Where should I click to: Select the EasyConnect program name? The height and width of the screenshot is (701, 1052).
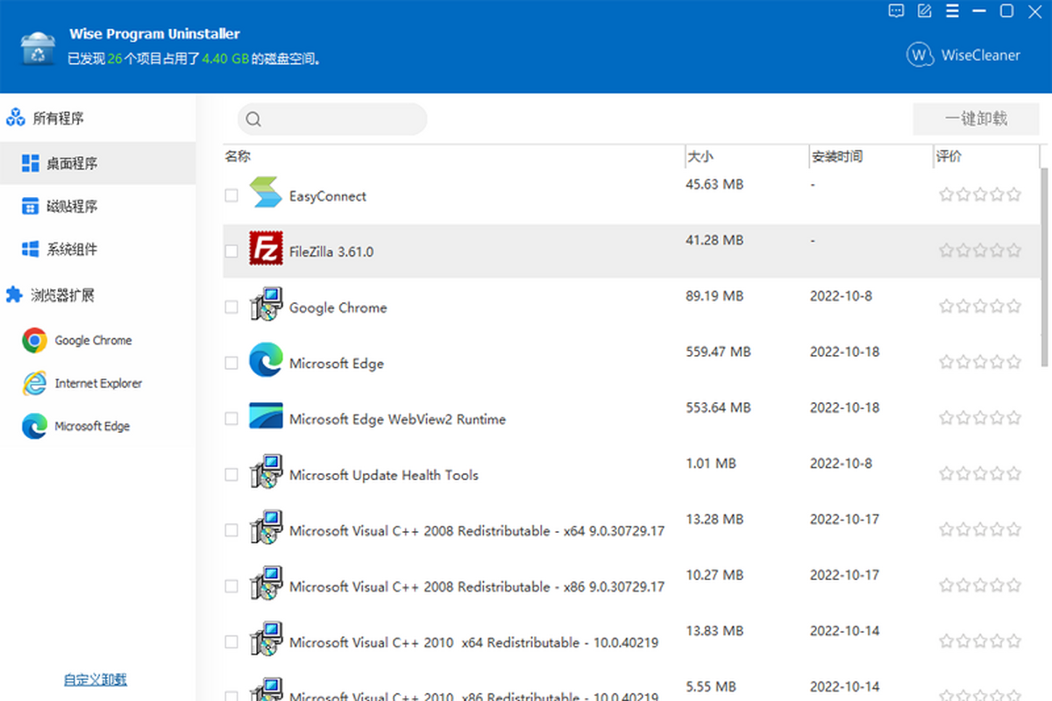point(328,196)
